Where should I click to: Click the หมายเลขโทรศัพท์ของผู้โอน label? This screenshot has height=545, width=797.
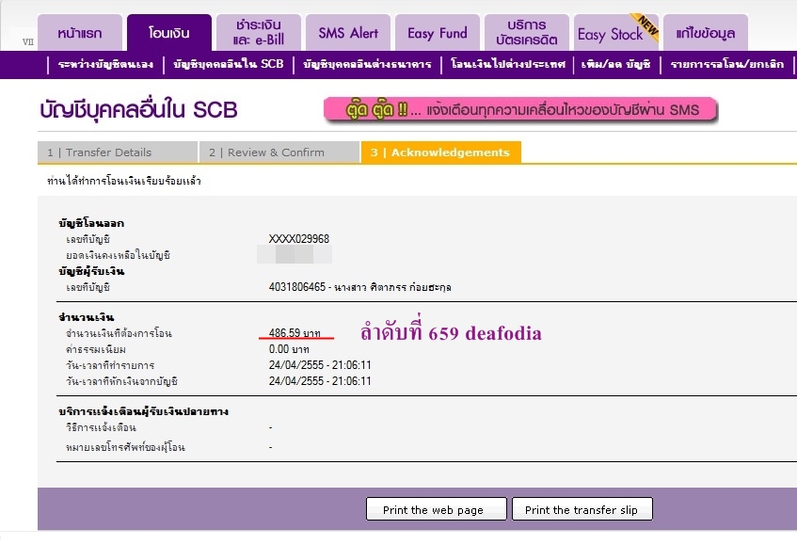point(125,447)
